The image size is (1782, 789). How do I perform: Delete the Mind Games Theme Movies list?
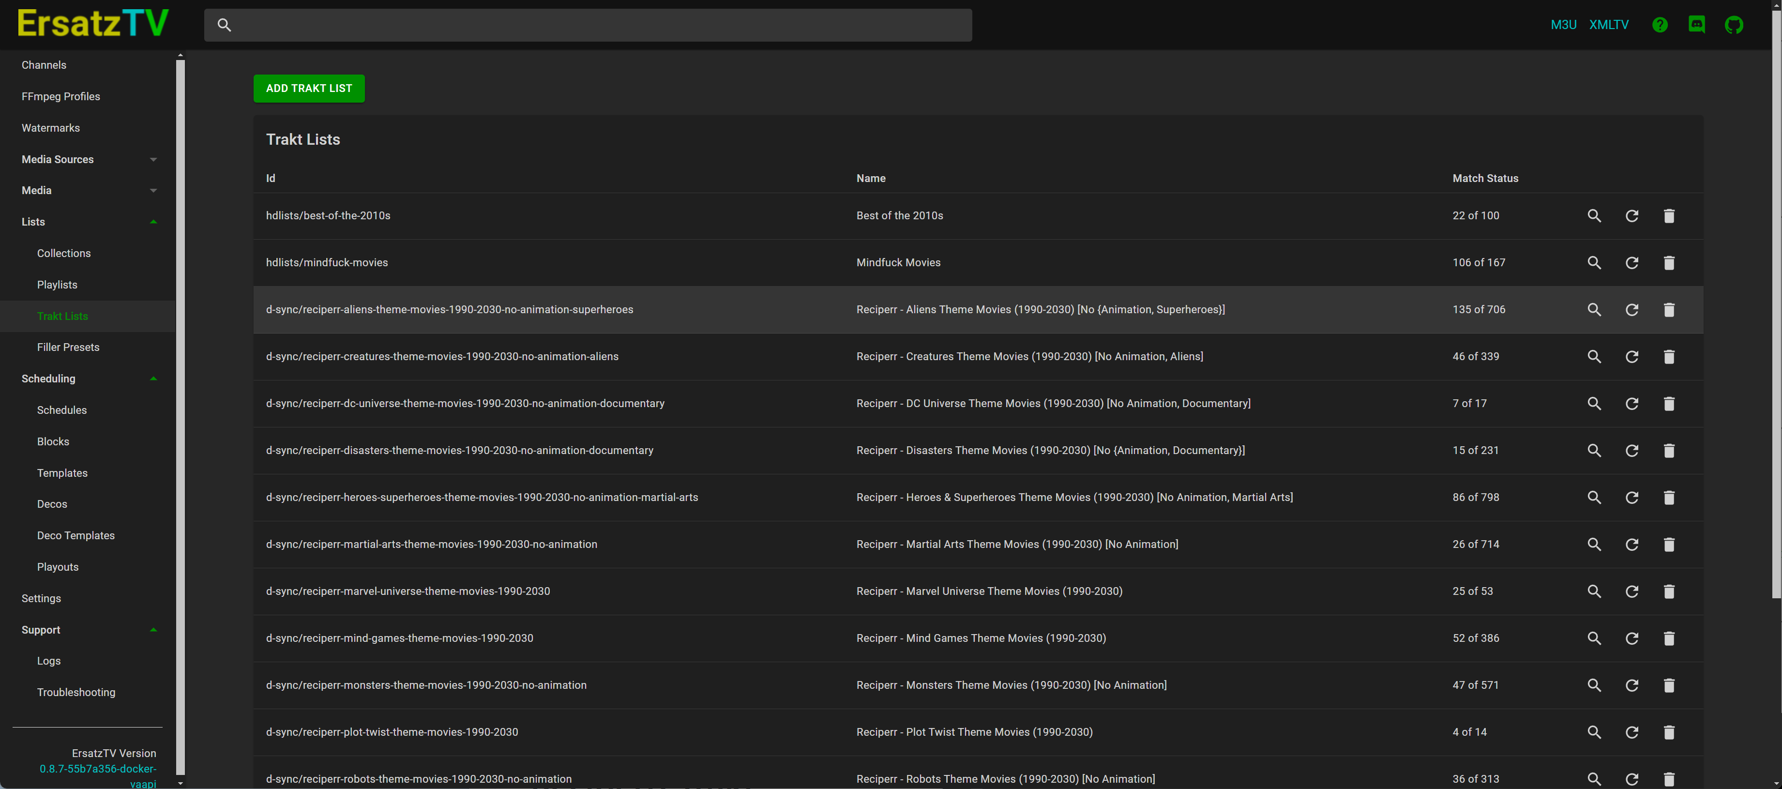[1669, 639]
